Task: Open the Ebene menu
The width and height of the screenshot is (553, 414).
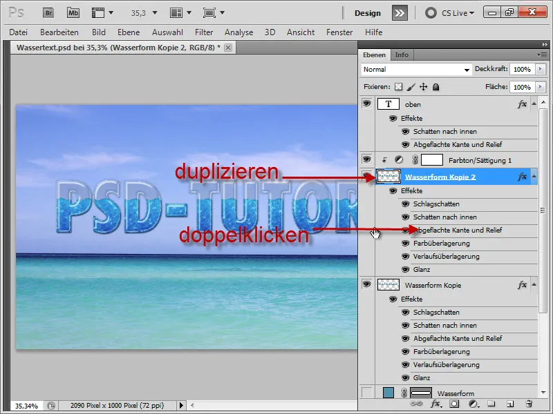Action: 129,32
